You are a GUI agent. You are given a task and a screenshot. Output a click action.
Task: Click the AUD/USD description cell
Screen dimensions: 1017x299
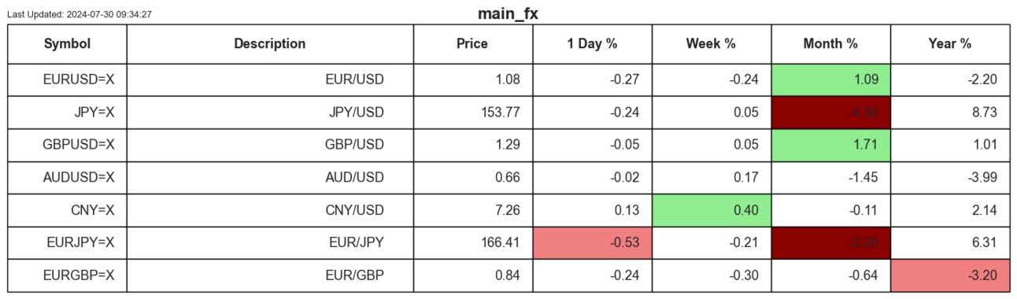coord(270,178)
